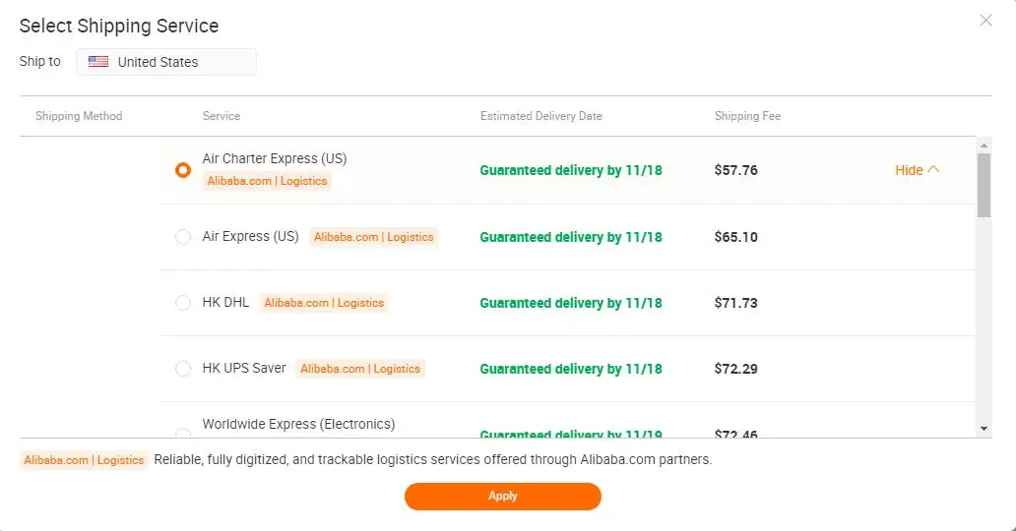The image size is (1016, 531).
Task: Pick the HK UPS Saver radio option
Action: (182, 369)
